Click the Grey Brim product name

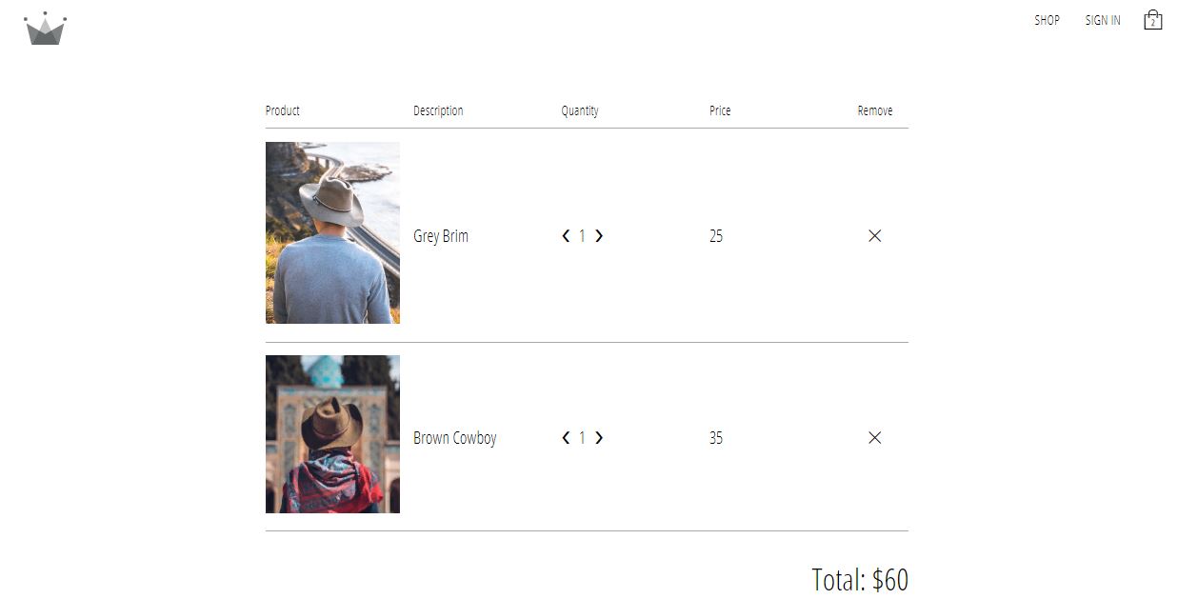(441, 236)
